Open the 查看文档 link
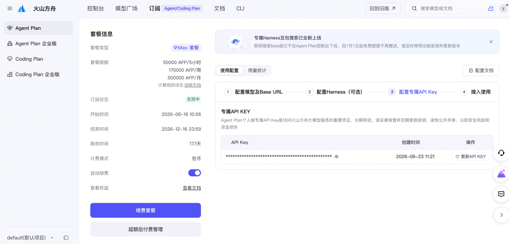Screen dimensions: 509x244 click(x=192, y=188)
